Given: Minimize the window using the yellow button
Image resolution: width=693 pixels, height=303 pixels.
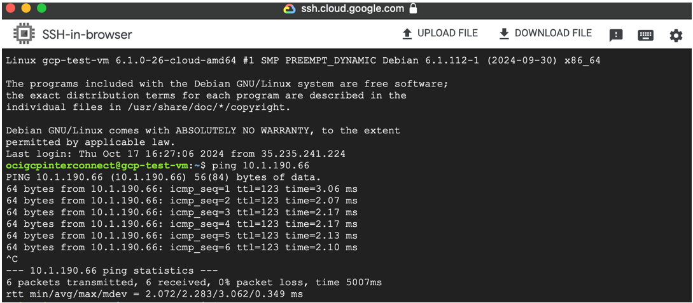Looking at the screenshot, I should 26,8.
